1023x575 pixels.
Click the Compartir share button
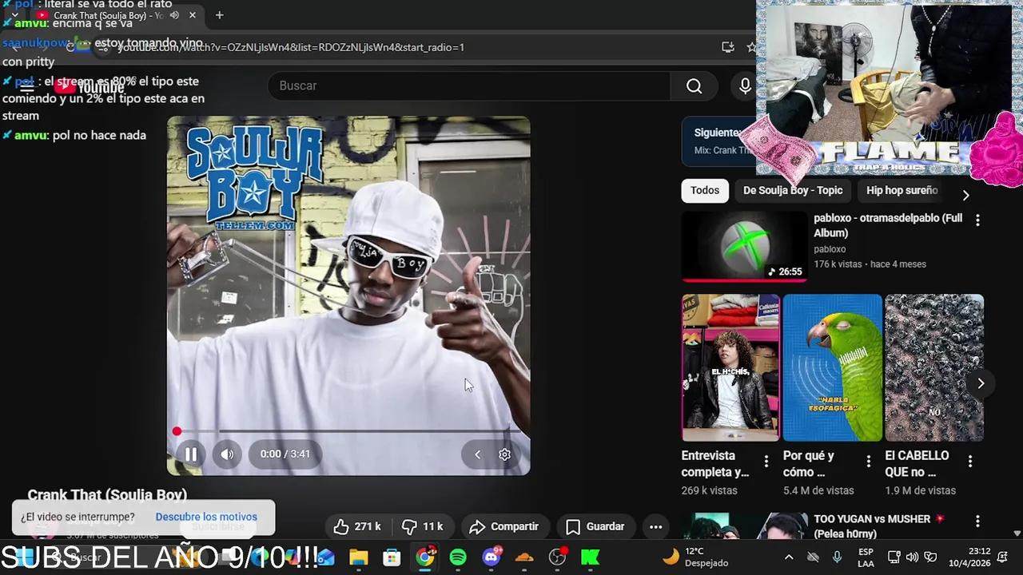click(x=504, y=526)
